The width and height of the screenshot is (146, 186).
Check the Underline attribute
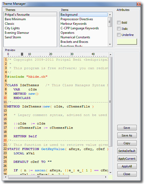point(119,35)
